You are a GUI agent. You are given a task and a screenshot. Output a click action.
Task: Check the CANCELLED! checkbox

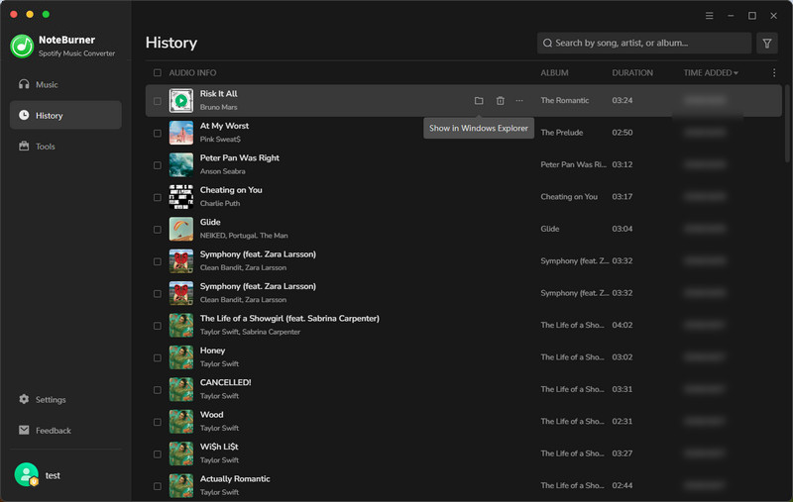(x=158, y=390)
